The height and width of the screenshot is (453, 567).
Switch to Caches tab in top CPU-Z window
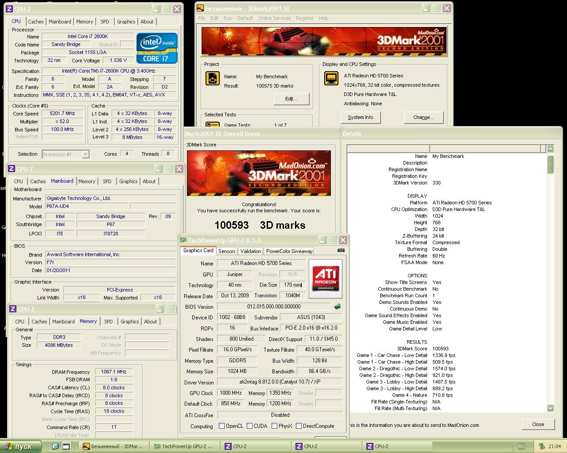36,22
